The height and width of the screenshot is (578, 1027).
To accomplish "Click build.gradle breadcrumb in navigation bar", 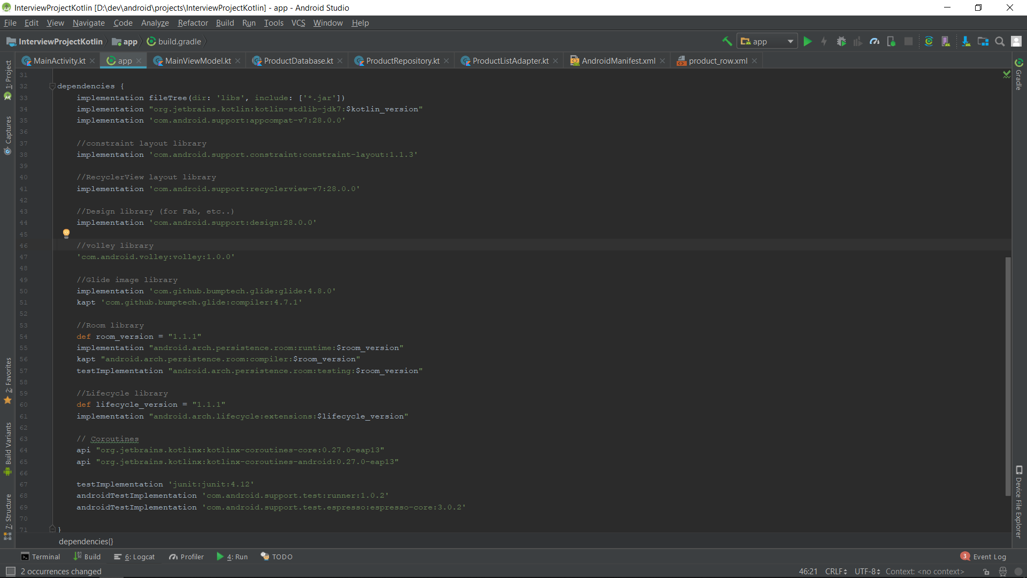I will 174,42.
